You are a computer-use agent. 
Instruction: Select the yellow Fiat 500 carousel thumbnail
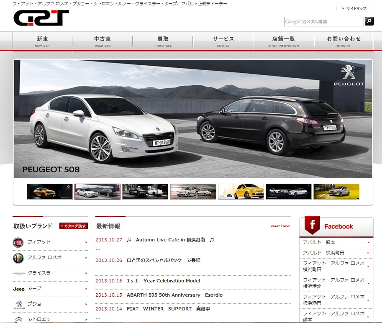click(x=241, y=191)
